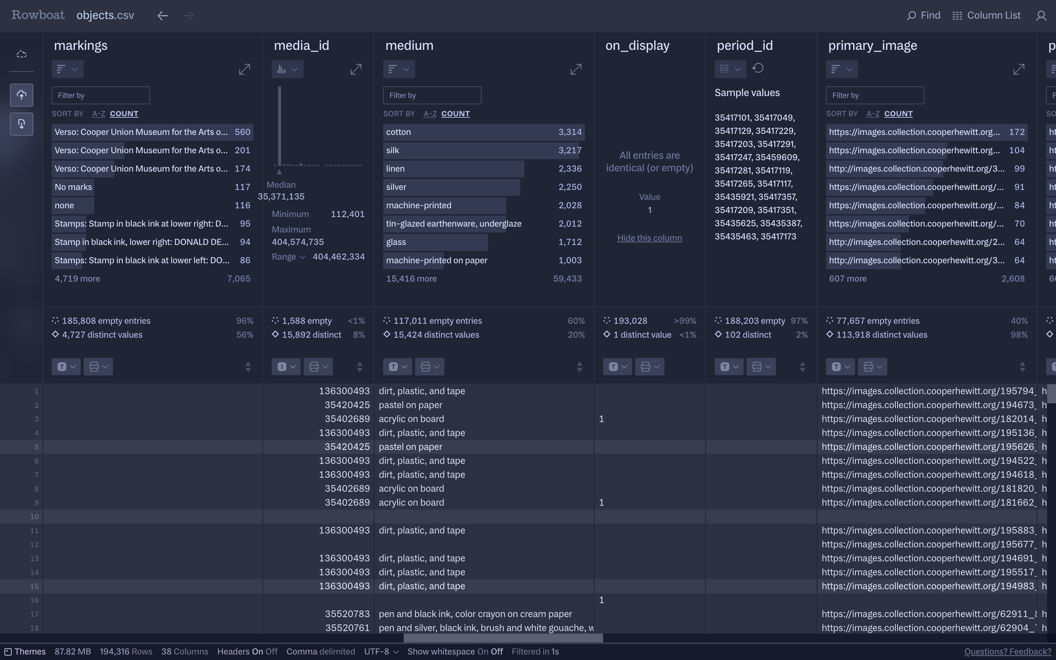This screenshot has height=660, width=1056.
Task: Open medium column data type dropdown
Action: pyautogui.click(x=397, y=367)
